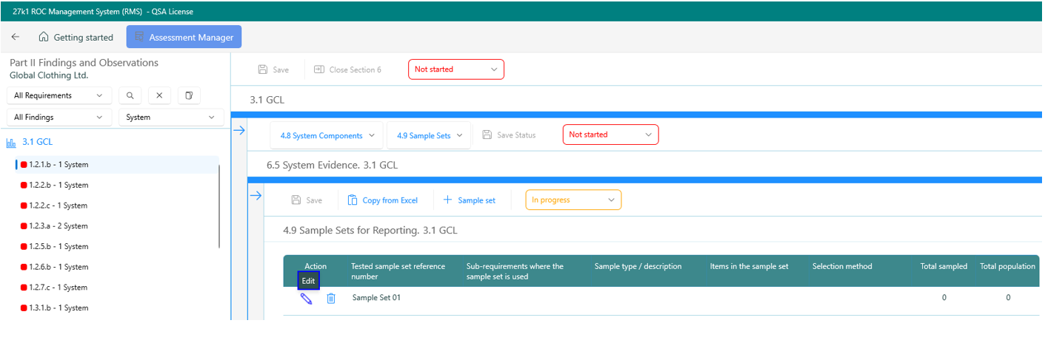This screenshot has height=343, width=1045.
Task: Open the 4.9 Sample Sets menu
Action: pos(429,135)
